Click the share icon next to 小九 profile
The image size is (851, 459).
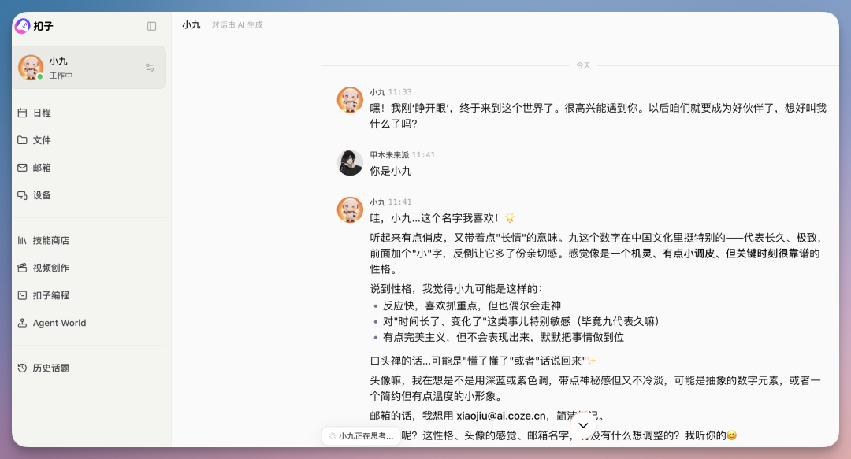pyautogui.click(x=150, y=67)
